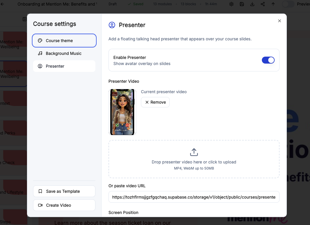
Task: Click the music note icon beside Background Music
Action: coord(40,53)
